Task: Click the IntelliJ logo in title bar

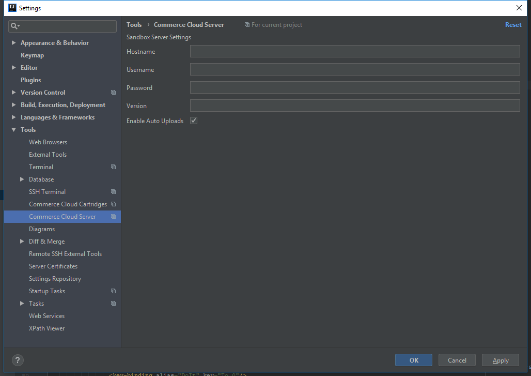Action: point(12,8)
